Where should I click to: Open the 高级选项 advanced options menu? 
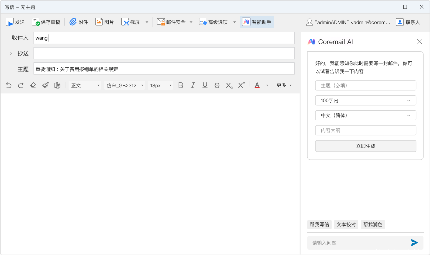tap(217, 22)
